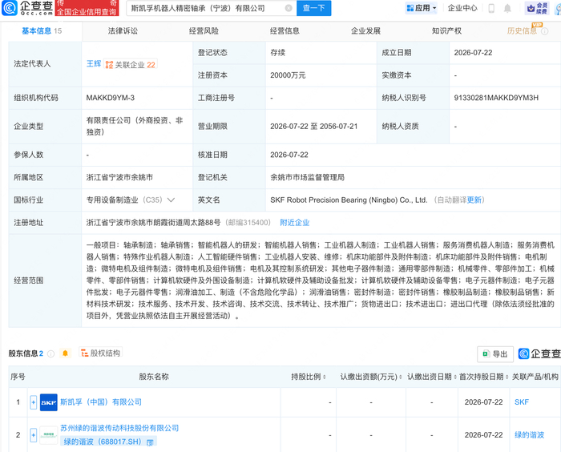The image size is (561, 452).
Task: Select taxpayer ID 91330281MAKKD9YM3H
Action: 496,98
